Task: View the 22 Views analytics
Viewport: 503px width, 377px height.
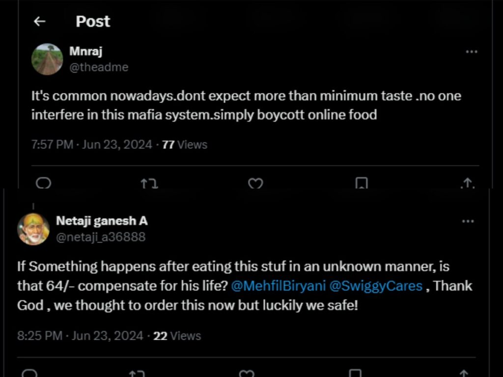Action: pos(177,336)
